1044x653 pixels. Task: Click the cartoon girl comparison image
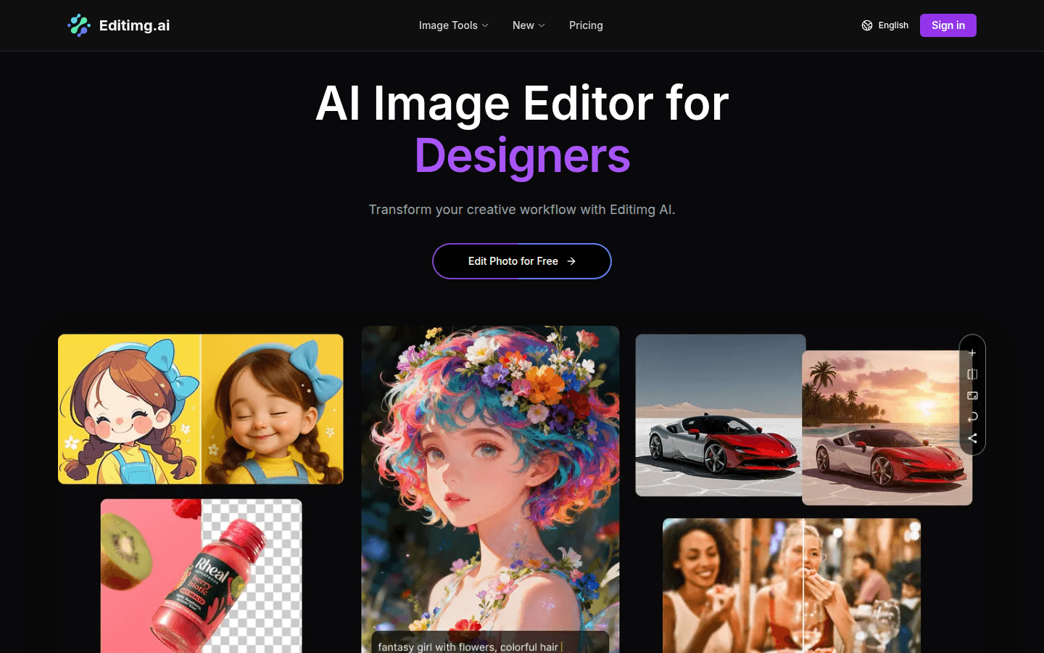pos(201,409)
